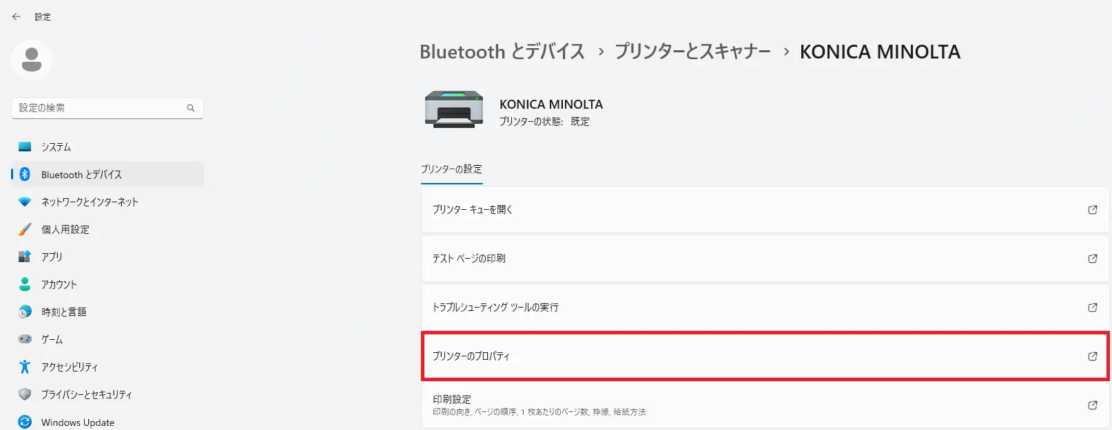The width and height of the screenshot is (1112, 430).
Task: Open アクセシビリティ settings
Action: (70, 367)
